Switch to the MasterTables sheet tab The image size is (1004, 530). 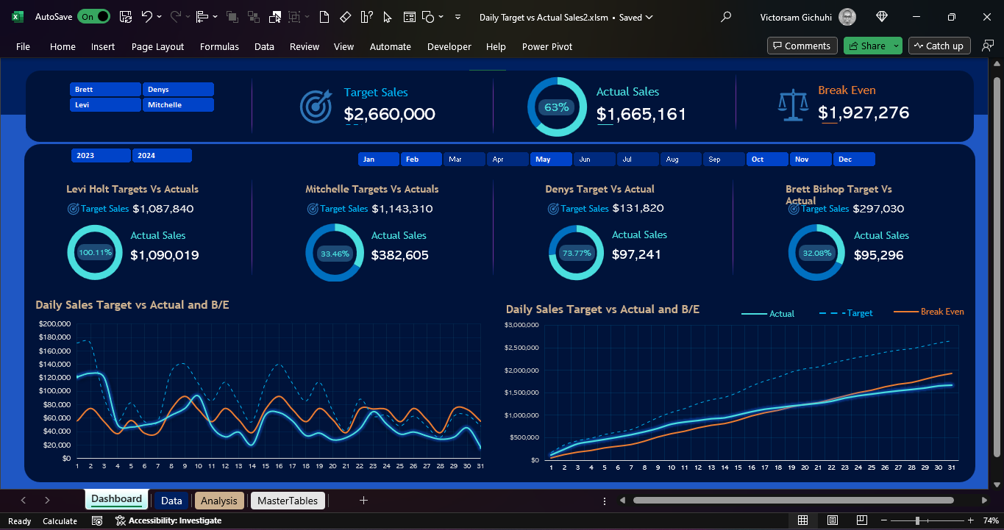288,501
